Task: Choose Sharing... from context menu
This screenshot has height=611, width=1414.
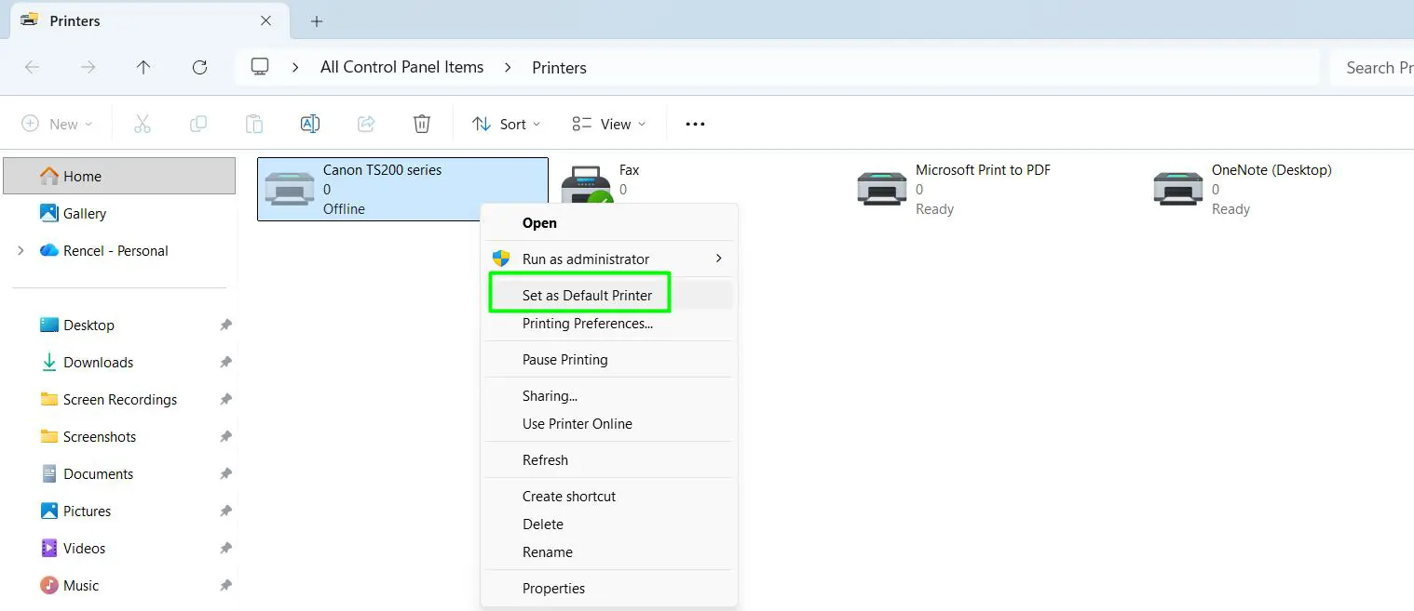Action: (x=609, y=396)
